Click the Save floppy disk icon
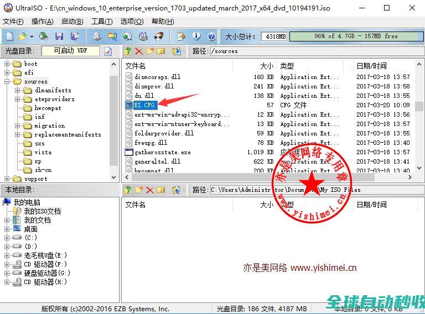Image resolution: width=425 pixels, height=314 pixels. click(x=59, y=36)
